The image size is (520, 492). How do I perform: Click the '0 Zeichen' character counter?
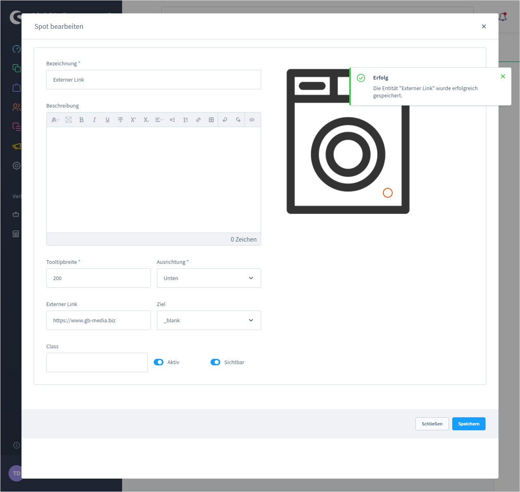coord(243,239)
